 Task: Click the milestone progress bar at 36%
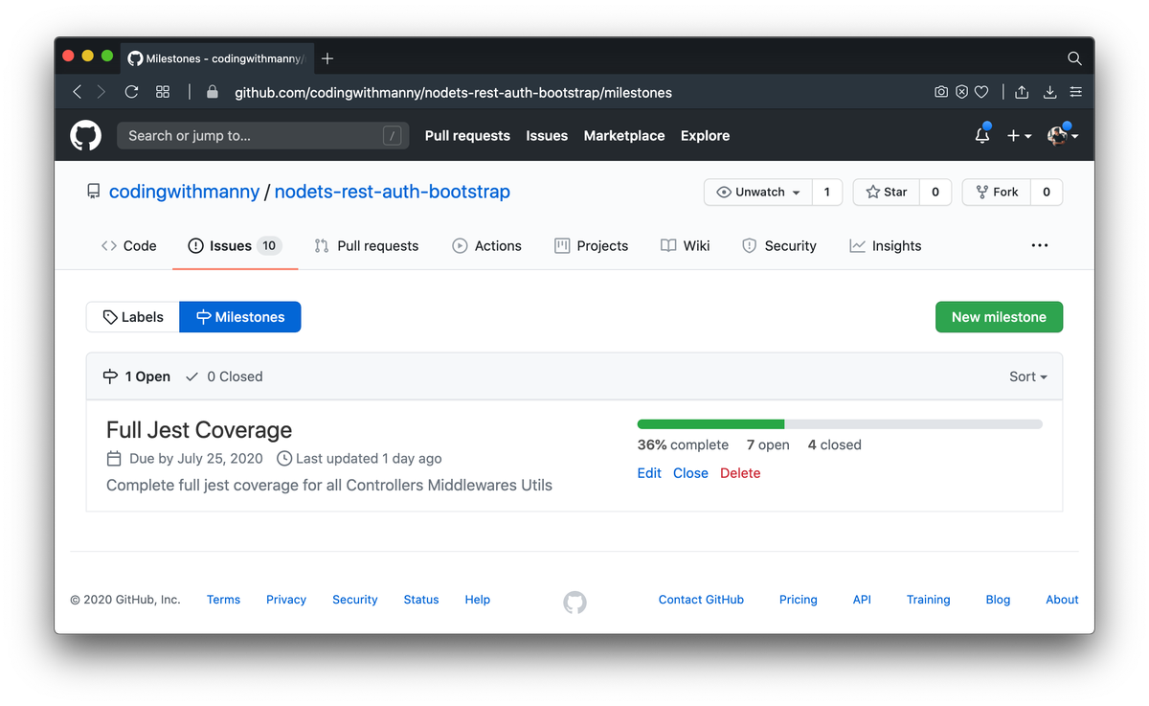(840, 423)
